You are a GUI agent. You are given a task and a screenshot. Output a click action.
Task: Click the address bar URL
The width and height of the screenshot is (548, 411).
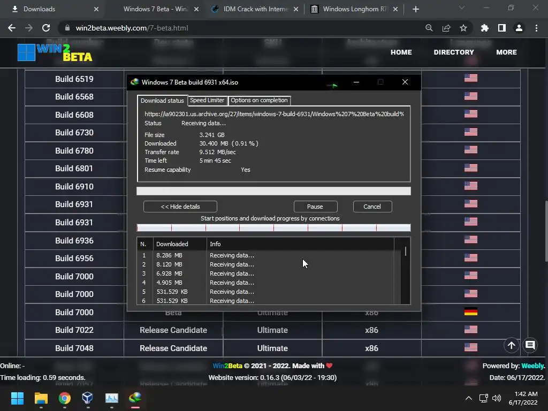coord(132,28)
